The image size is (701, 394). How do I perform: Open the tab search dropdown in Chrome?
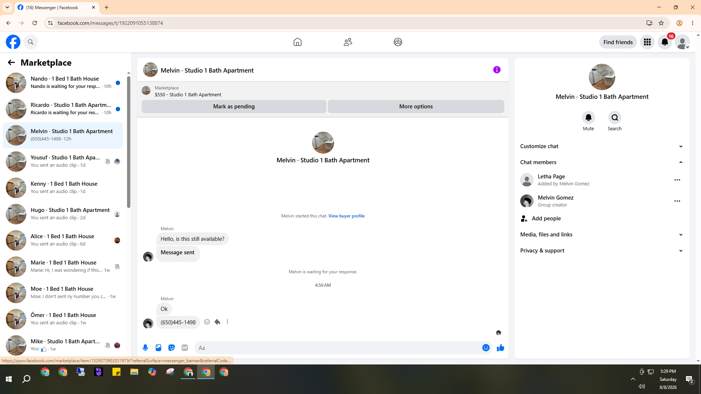click(7, 7)
